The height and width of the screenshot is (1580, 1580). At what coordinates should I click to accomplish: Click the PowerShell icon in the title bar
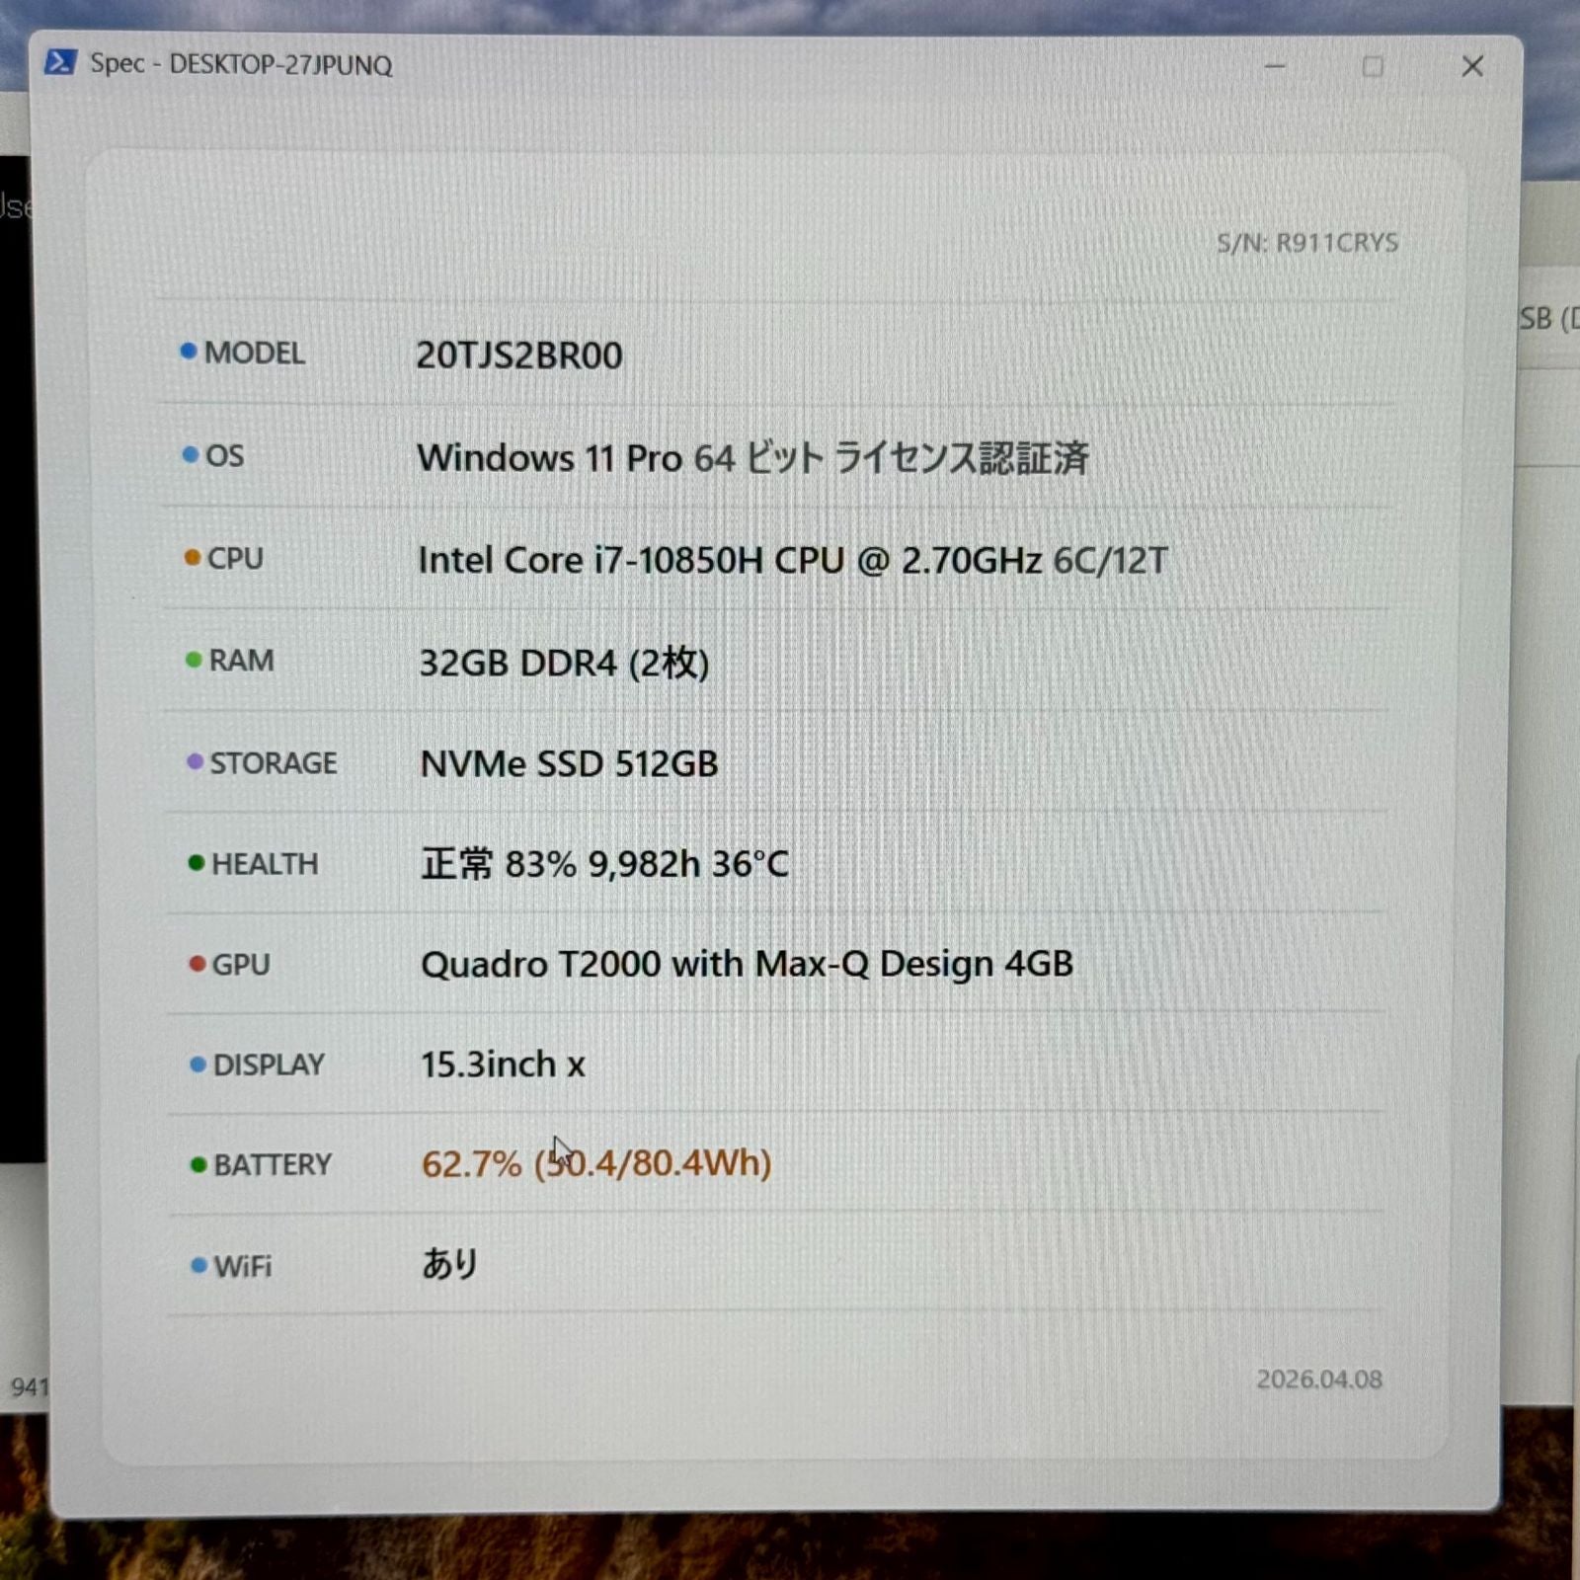60,62
